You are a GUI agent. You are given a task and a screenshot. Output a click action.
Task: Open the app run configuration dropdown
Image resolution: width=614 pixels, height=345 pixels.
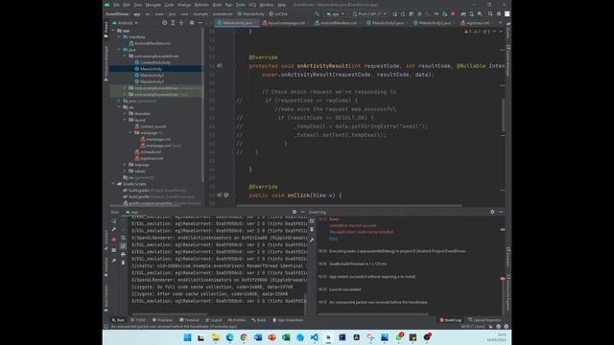pos(335,14)
